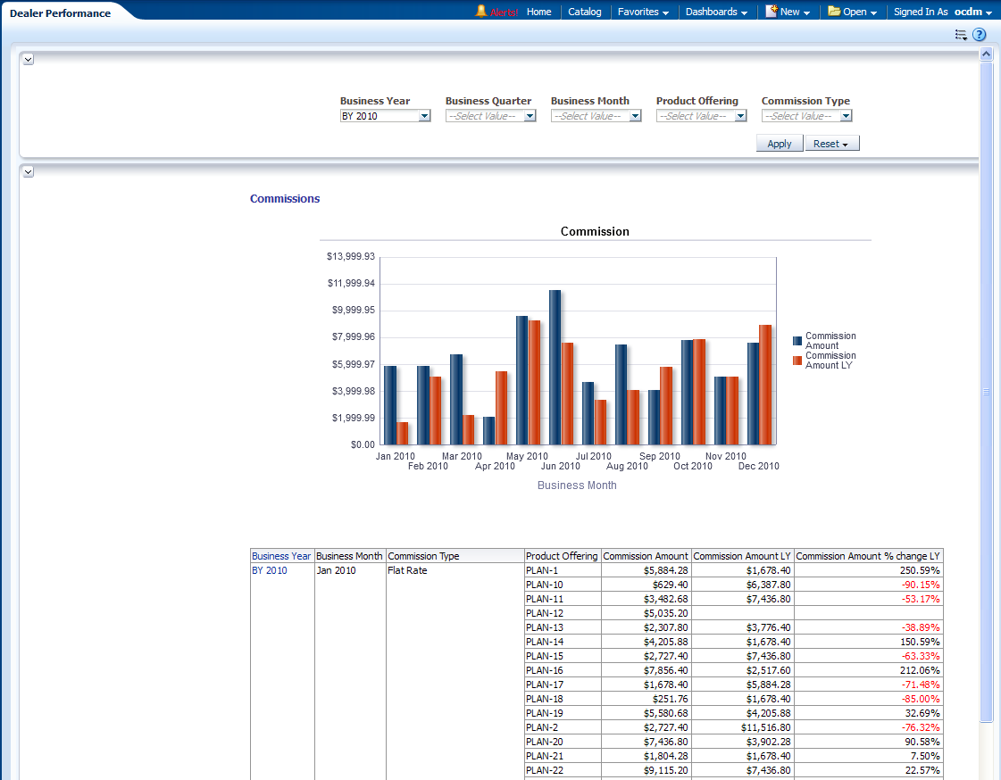Go to the Catalog page

click(585, 12)
